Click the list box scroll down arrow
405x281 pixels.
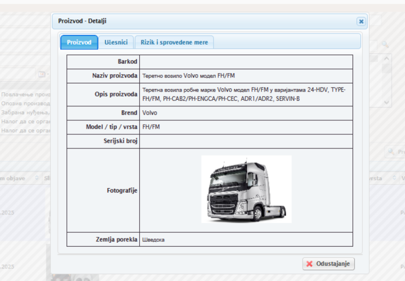point(386,103)
